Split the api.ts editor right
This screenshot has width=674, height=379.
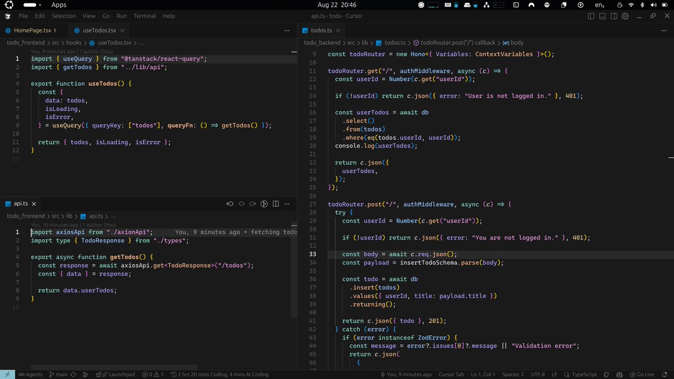[276, 204]
